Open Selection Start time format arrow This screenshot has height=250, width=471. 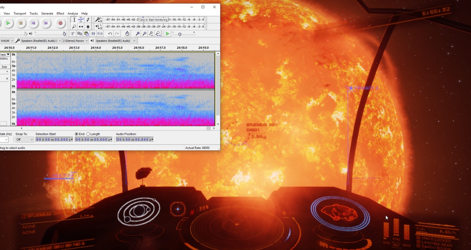(71, 140)
